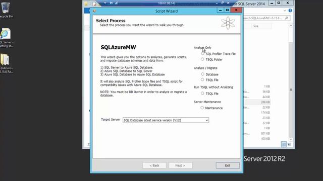Open the connection bar dropdown arrow

coord(105,3)
